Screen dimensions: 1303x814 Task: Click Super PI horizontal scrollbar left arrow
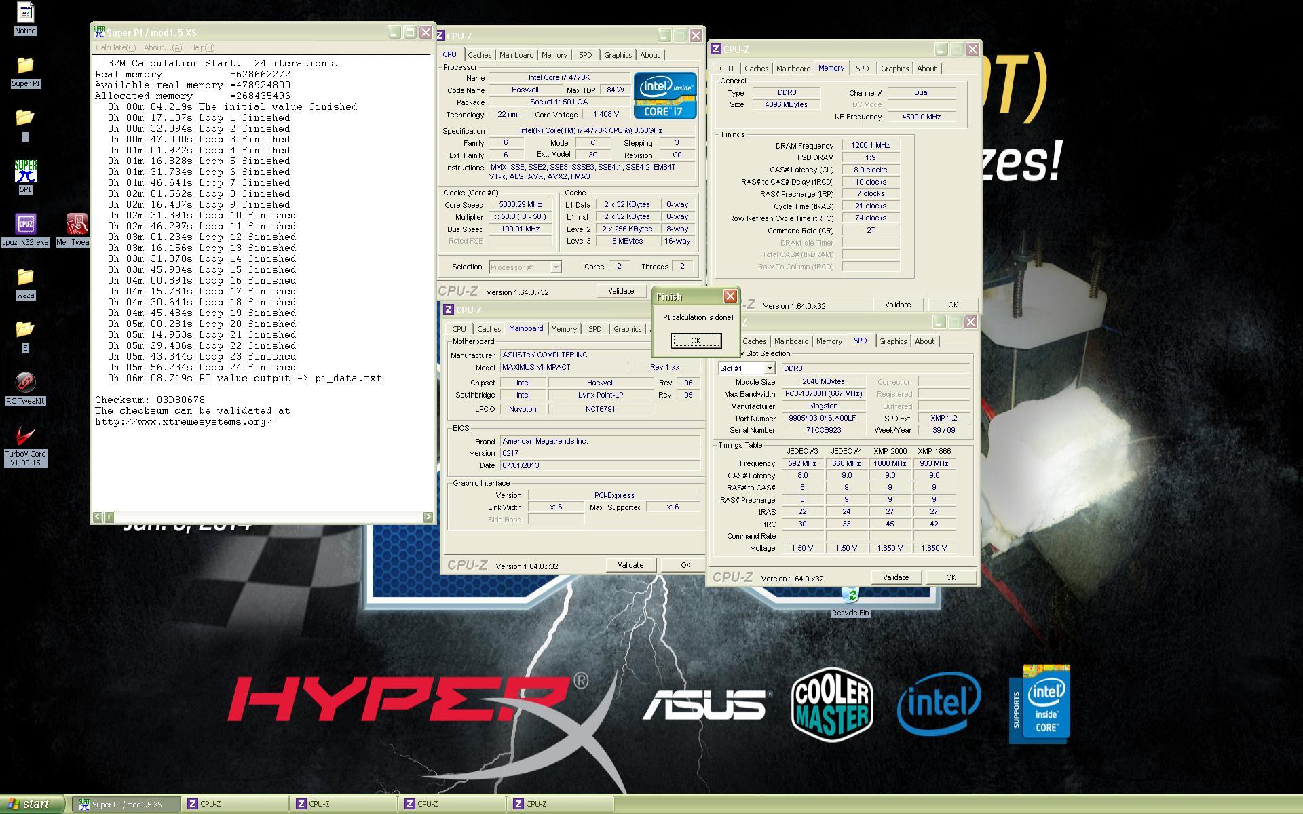coord(98,517)
